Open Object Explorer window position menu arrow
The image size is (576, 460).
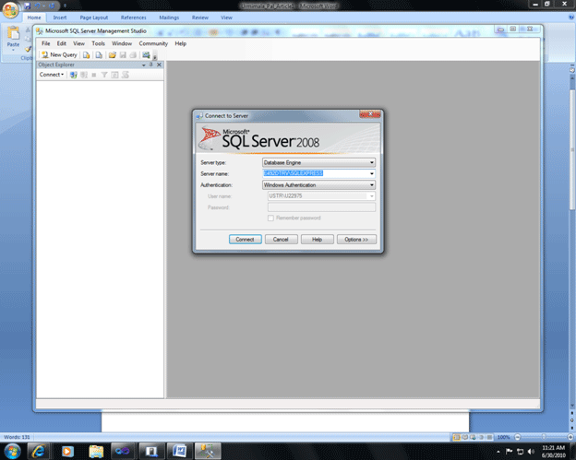coord(144,65)
